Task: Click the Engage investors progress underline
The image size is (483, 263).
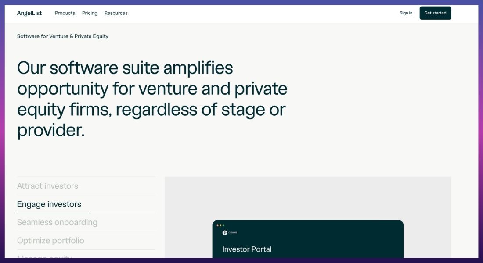Action: pyautogui.click(x=54, y=213)
